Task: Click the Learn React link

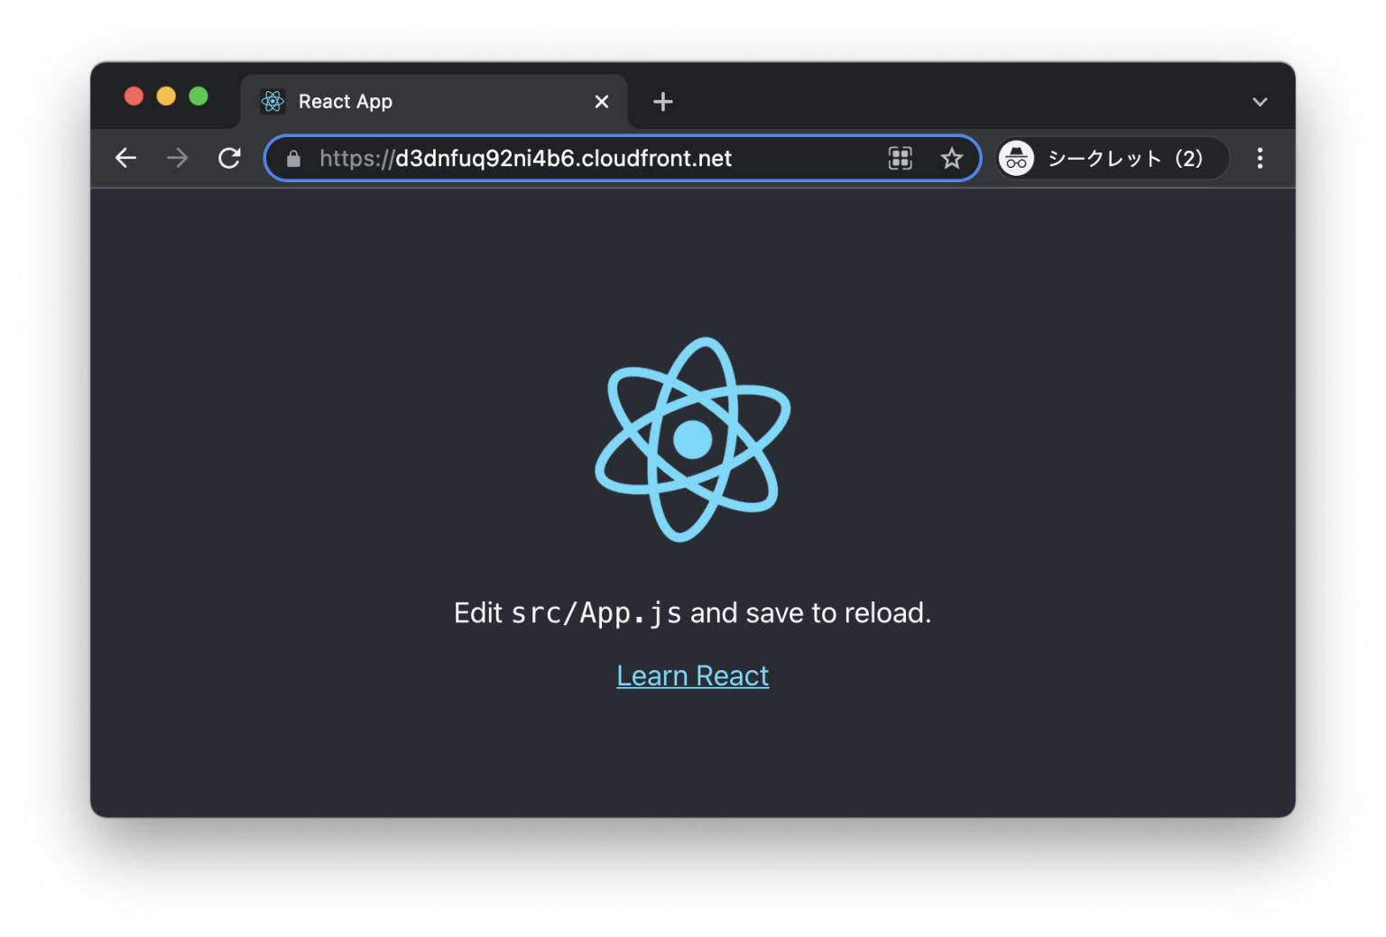Action: pos(692,675)
